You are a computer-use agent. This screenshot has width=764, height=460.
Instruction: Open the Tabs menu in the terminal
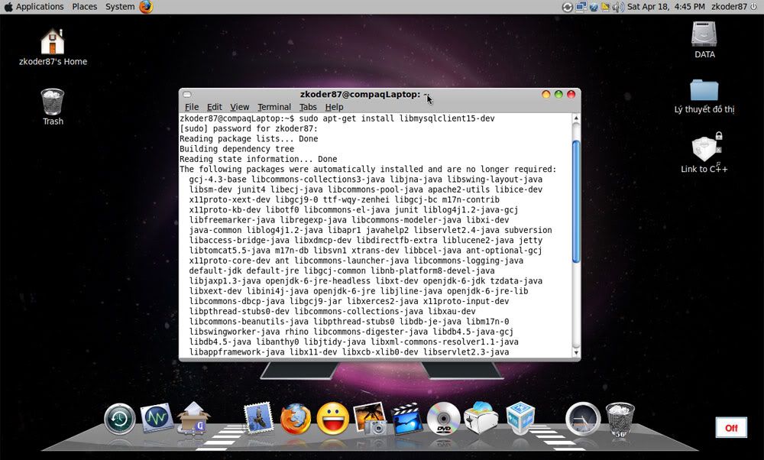coord(308,107)
